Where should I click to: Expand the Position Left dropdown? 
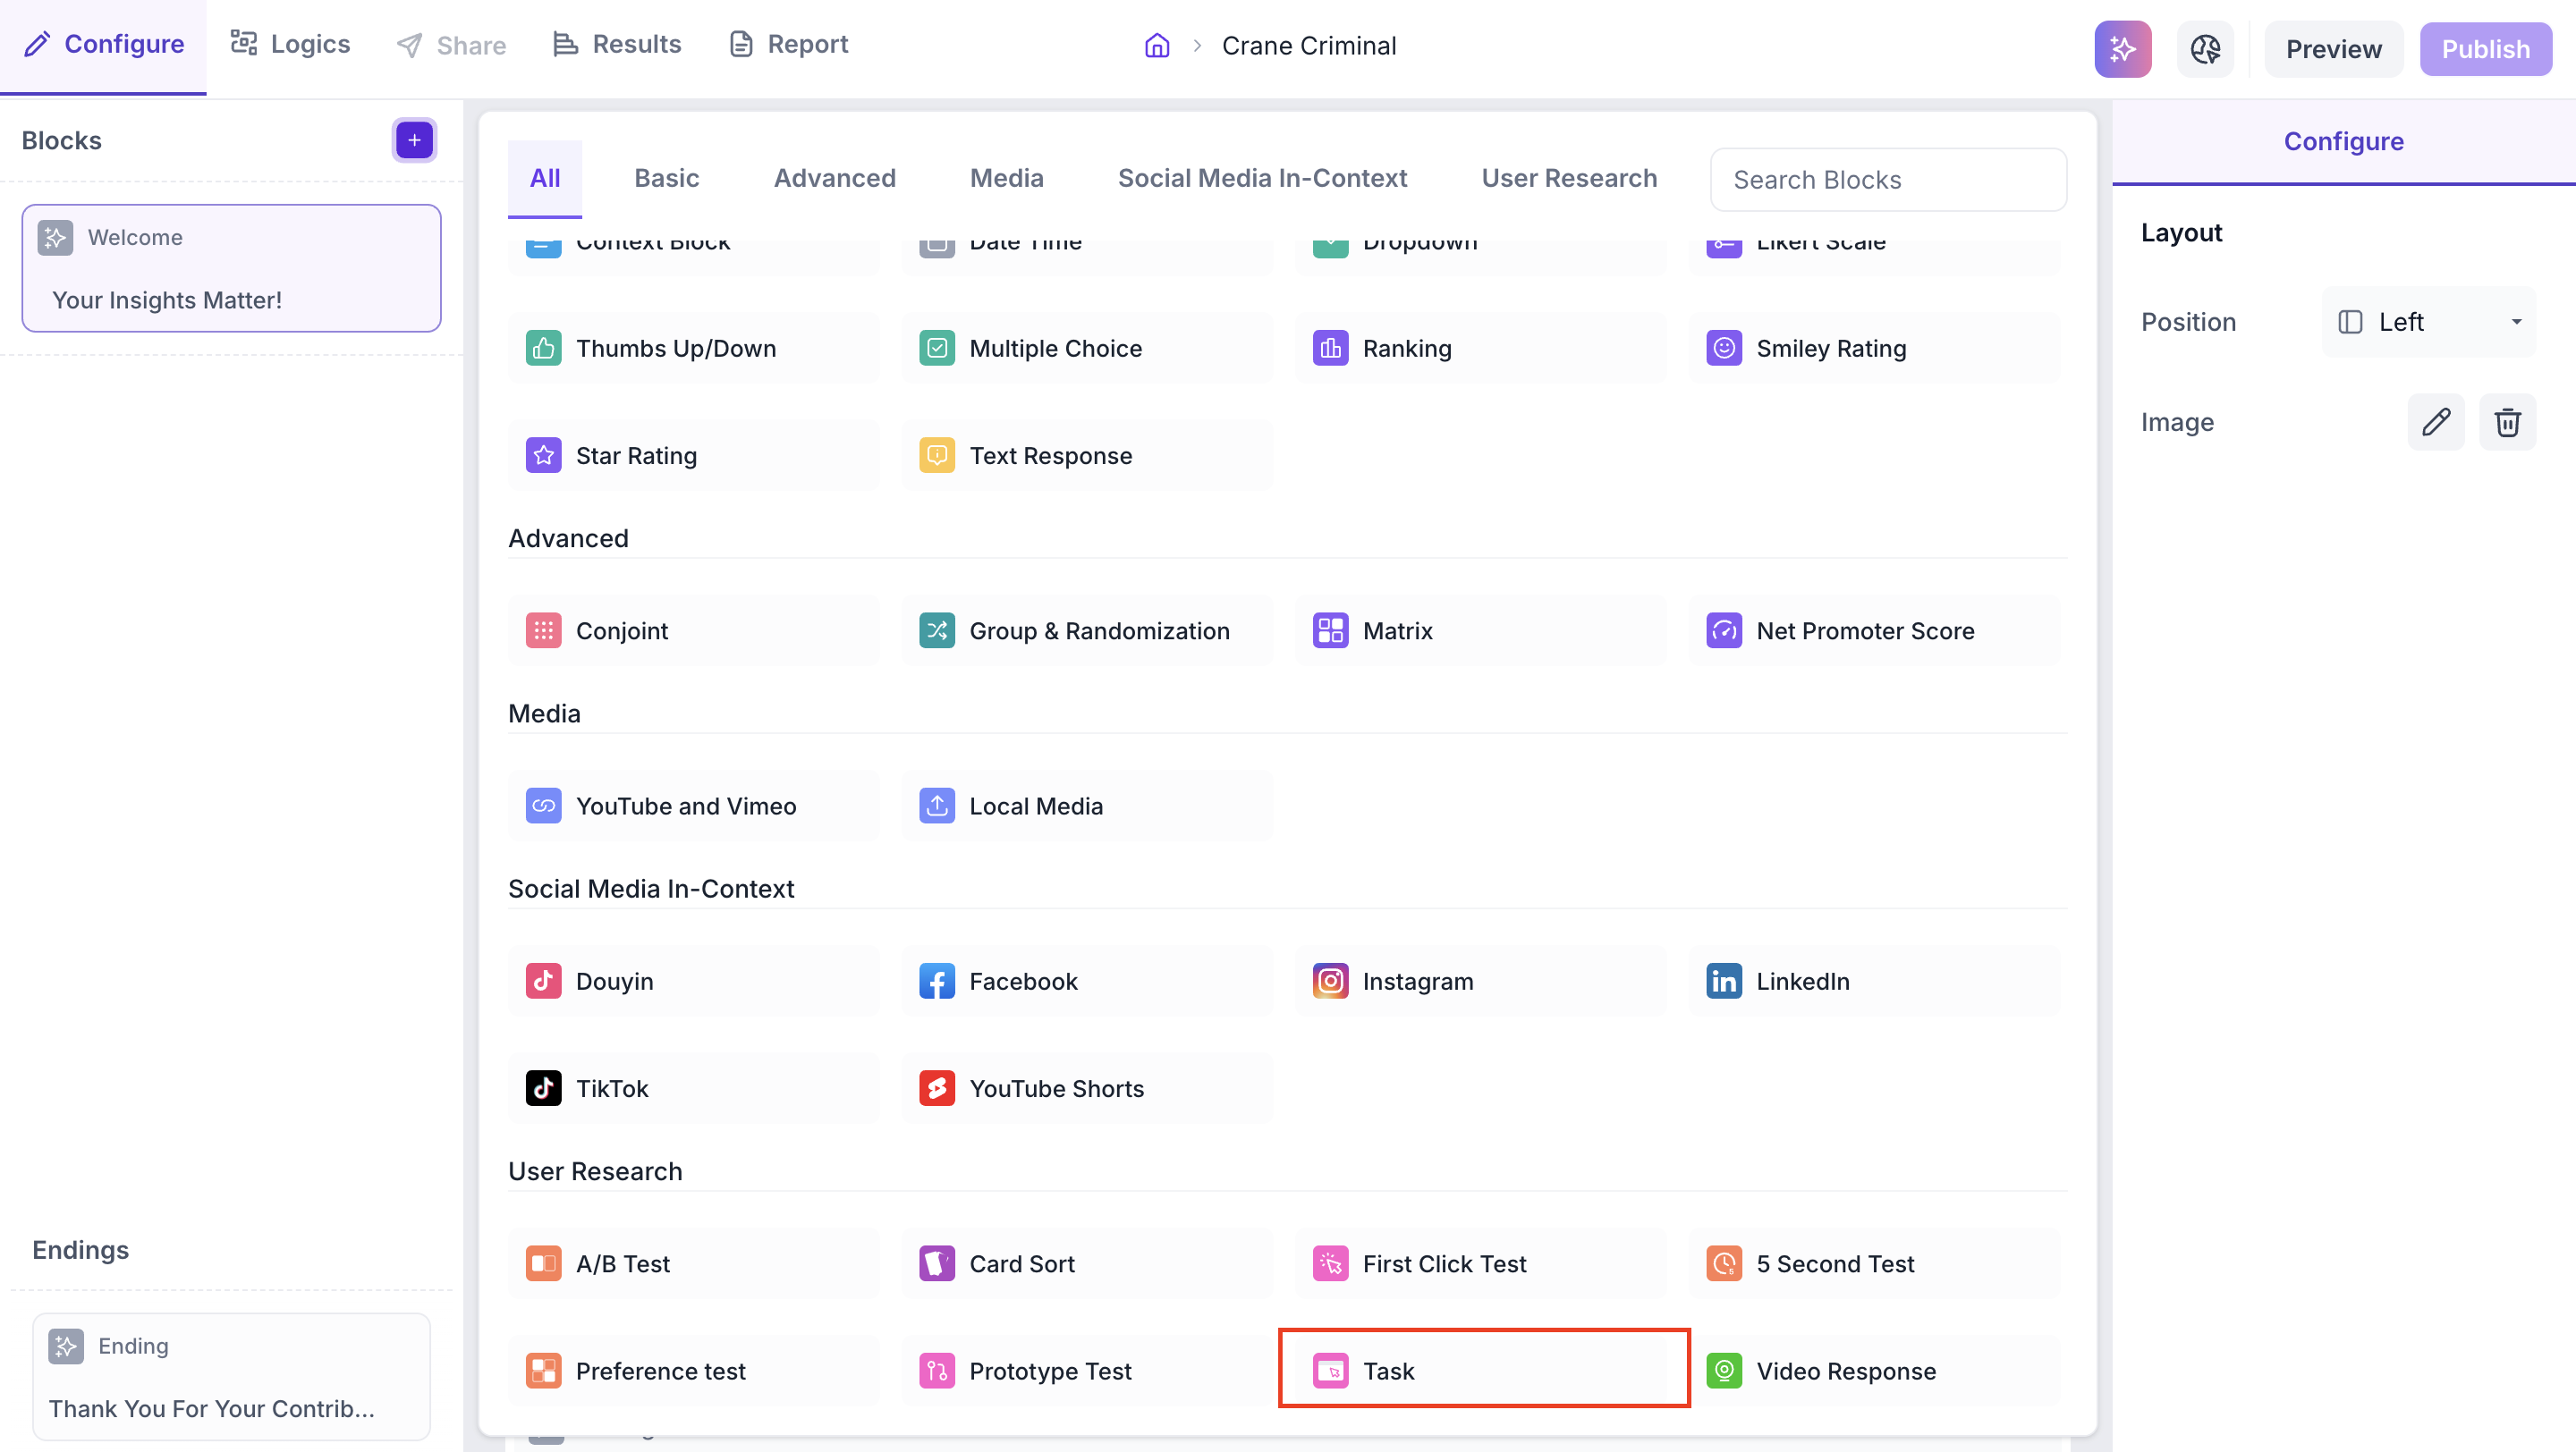point(2429,322)
